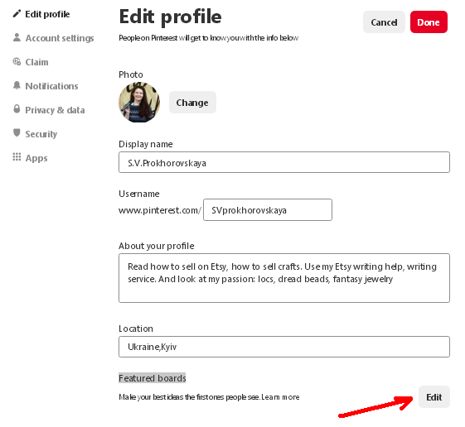The height and width of the screenshot is (427, 465).
Task: Click the Display name label
Action: [146, 144]
